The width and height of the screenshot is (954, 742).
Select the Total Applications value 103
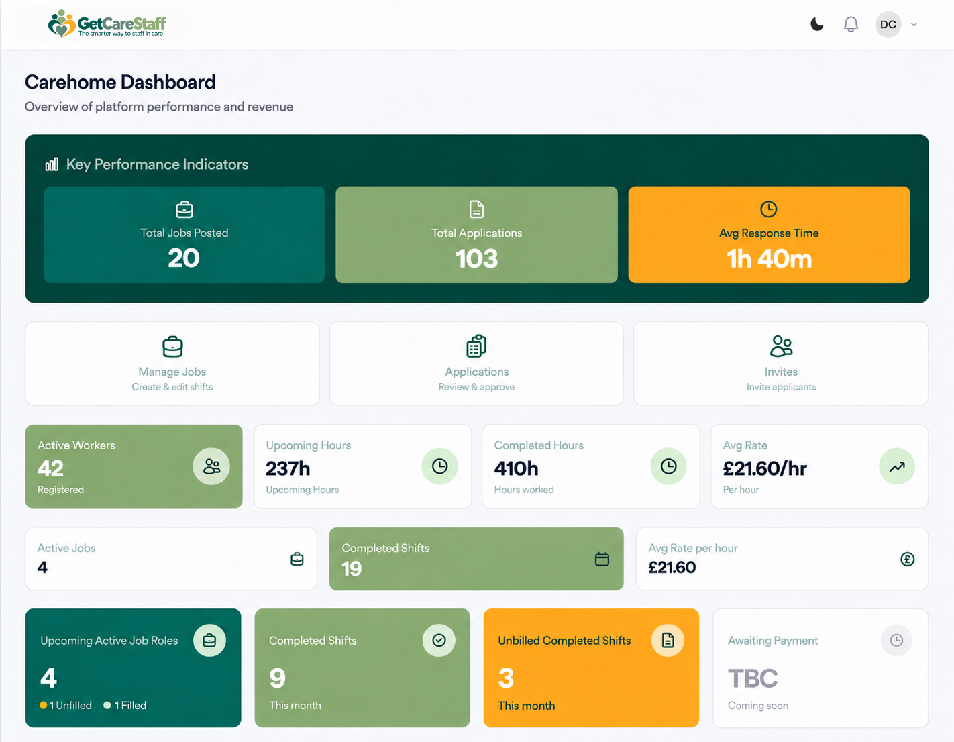coord(476,258)
